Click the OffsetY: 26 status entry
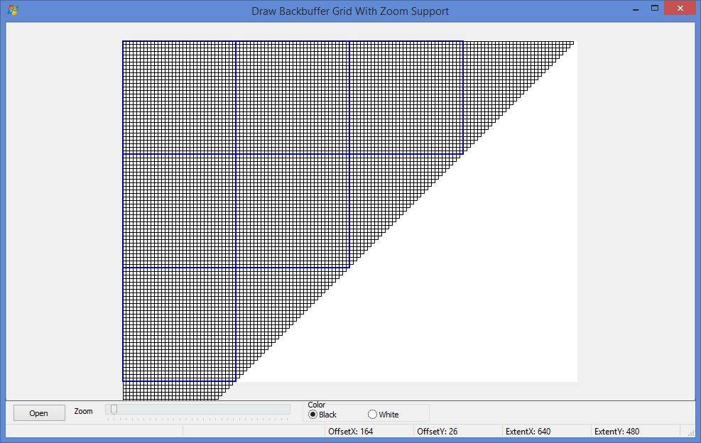This screenshot has height=443, width=701. pos(438,432)
